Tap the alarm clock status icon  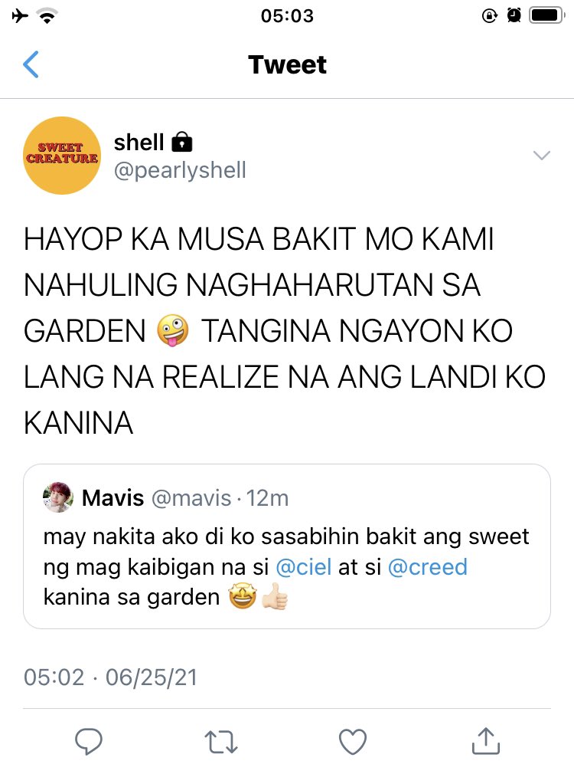(514, 16)
